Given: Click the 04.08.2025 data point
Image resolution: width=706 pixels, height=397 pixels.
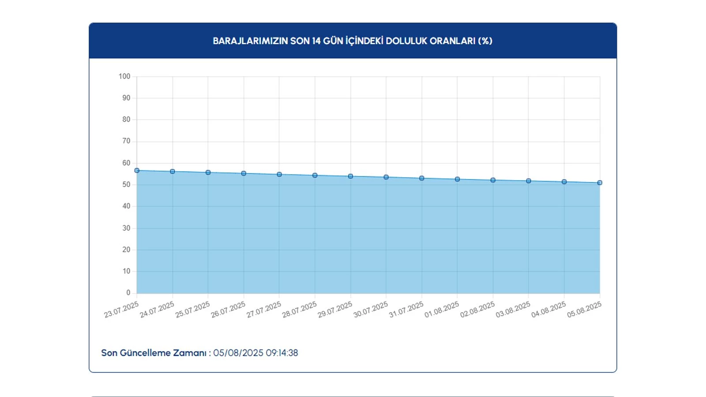Looking at the screenshot, I should (x=564, y=182).
